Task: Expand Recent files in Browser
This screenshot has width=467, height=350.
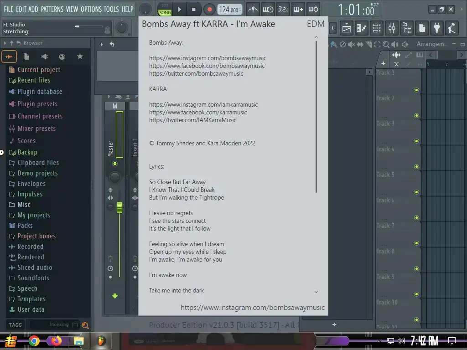Action: click(30, 80)
